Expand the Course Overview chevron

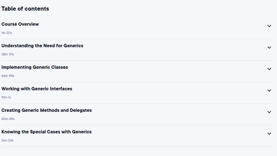pyautogui.click(x=269, y=26)
